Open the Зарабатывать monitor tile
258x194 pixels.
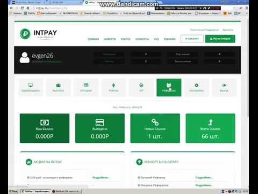(x=31, y=87)
